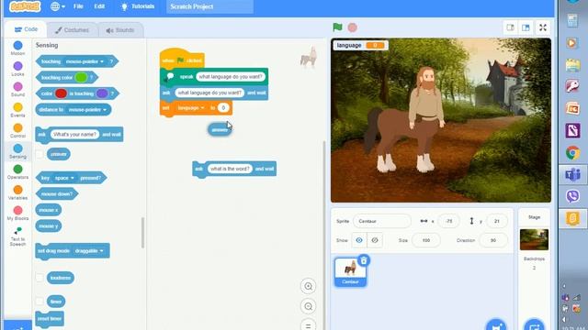Zoom out the code workspace
The image size is (588, 330).
click(309, 306)
